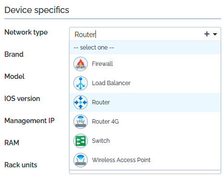Click the Router four-arrows icon
224x176 pixels.
[x=81, y=102]
